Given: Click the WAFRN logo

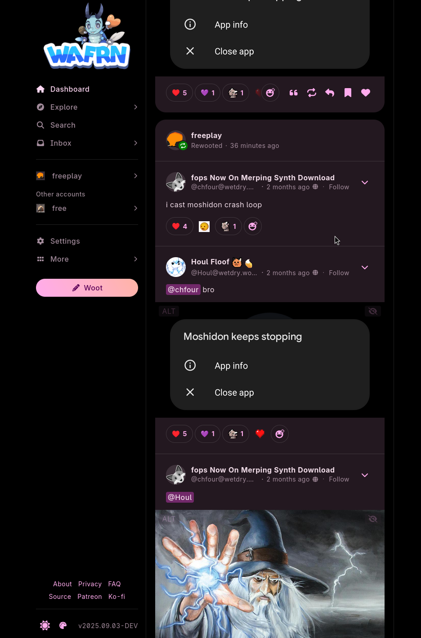Looking at the screenshot, I should tap(87, 36).
